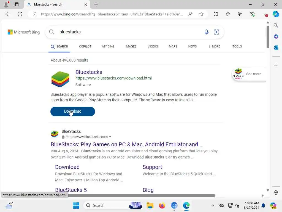Open Browser essentials heart icon
This screenshot has width=282, height=212.
pos(252,14)
